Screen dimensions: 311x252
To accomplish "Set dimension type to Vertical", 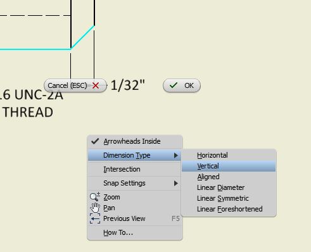I will point(229,166).
